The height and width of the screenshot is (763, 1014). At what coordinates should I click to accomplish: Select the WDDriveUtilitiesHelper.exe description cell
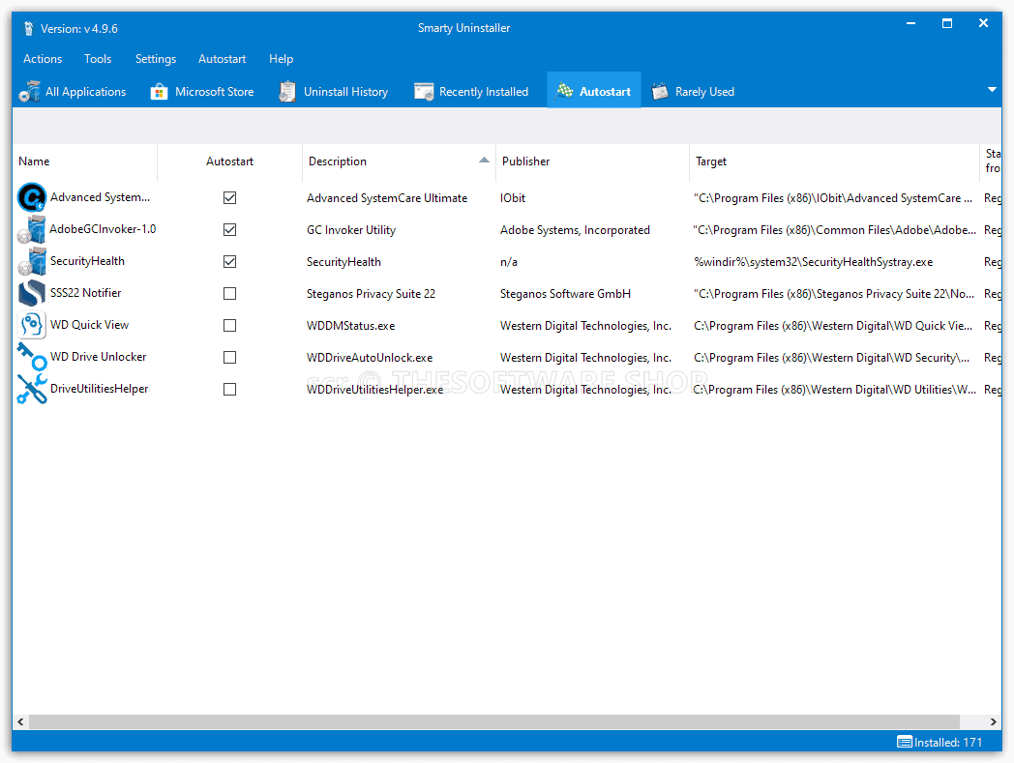tap(374, 390)
